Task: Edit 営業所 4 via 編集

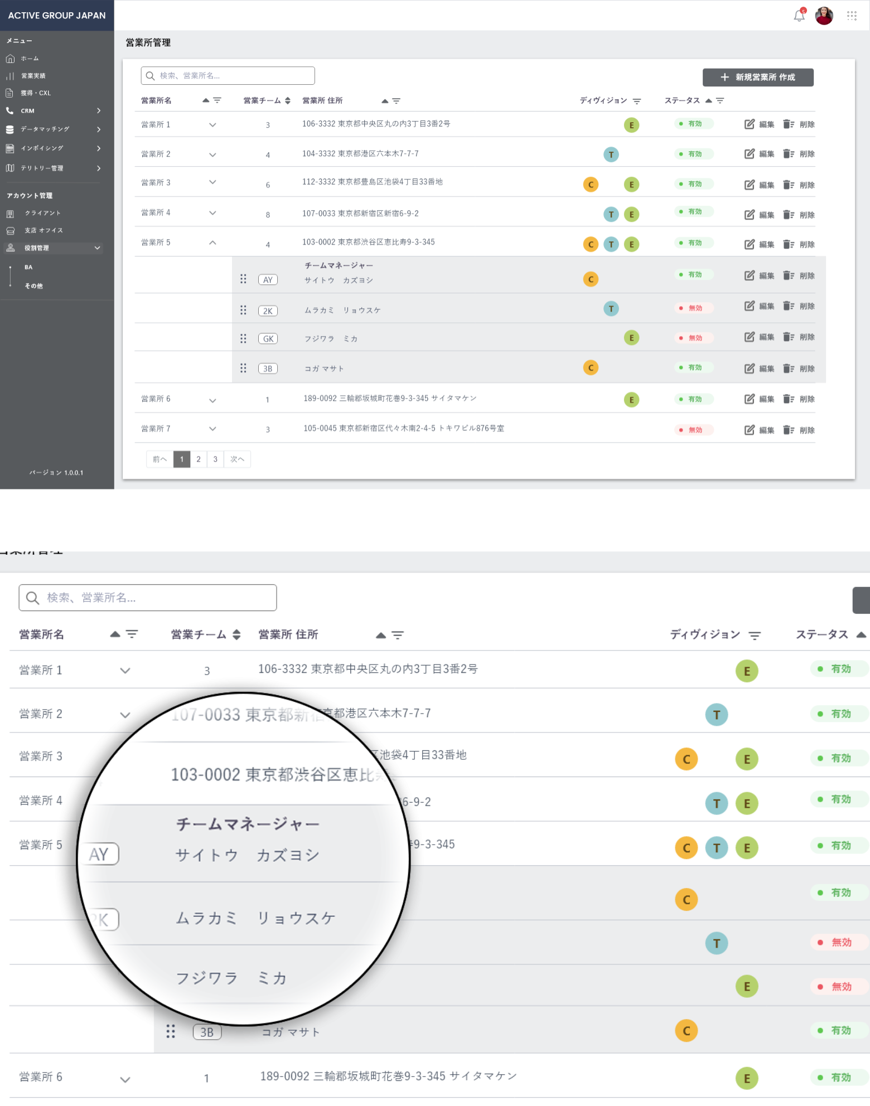Action: [x=759, y=215]
